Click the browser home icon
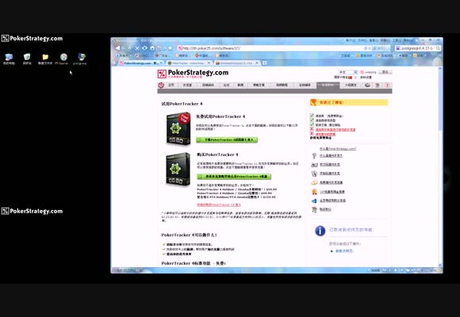Image resolution: width=460 pixels, height=317 pixels. (152, 48)
